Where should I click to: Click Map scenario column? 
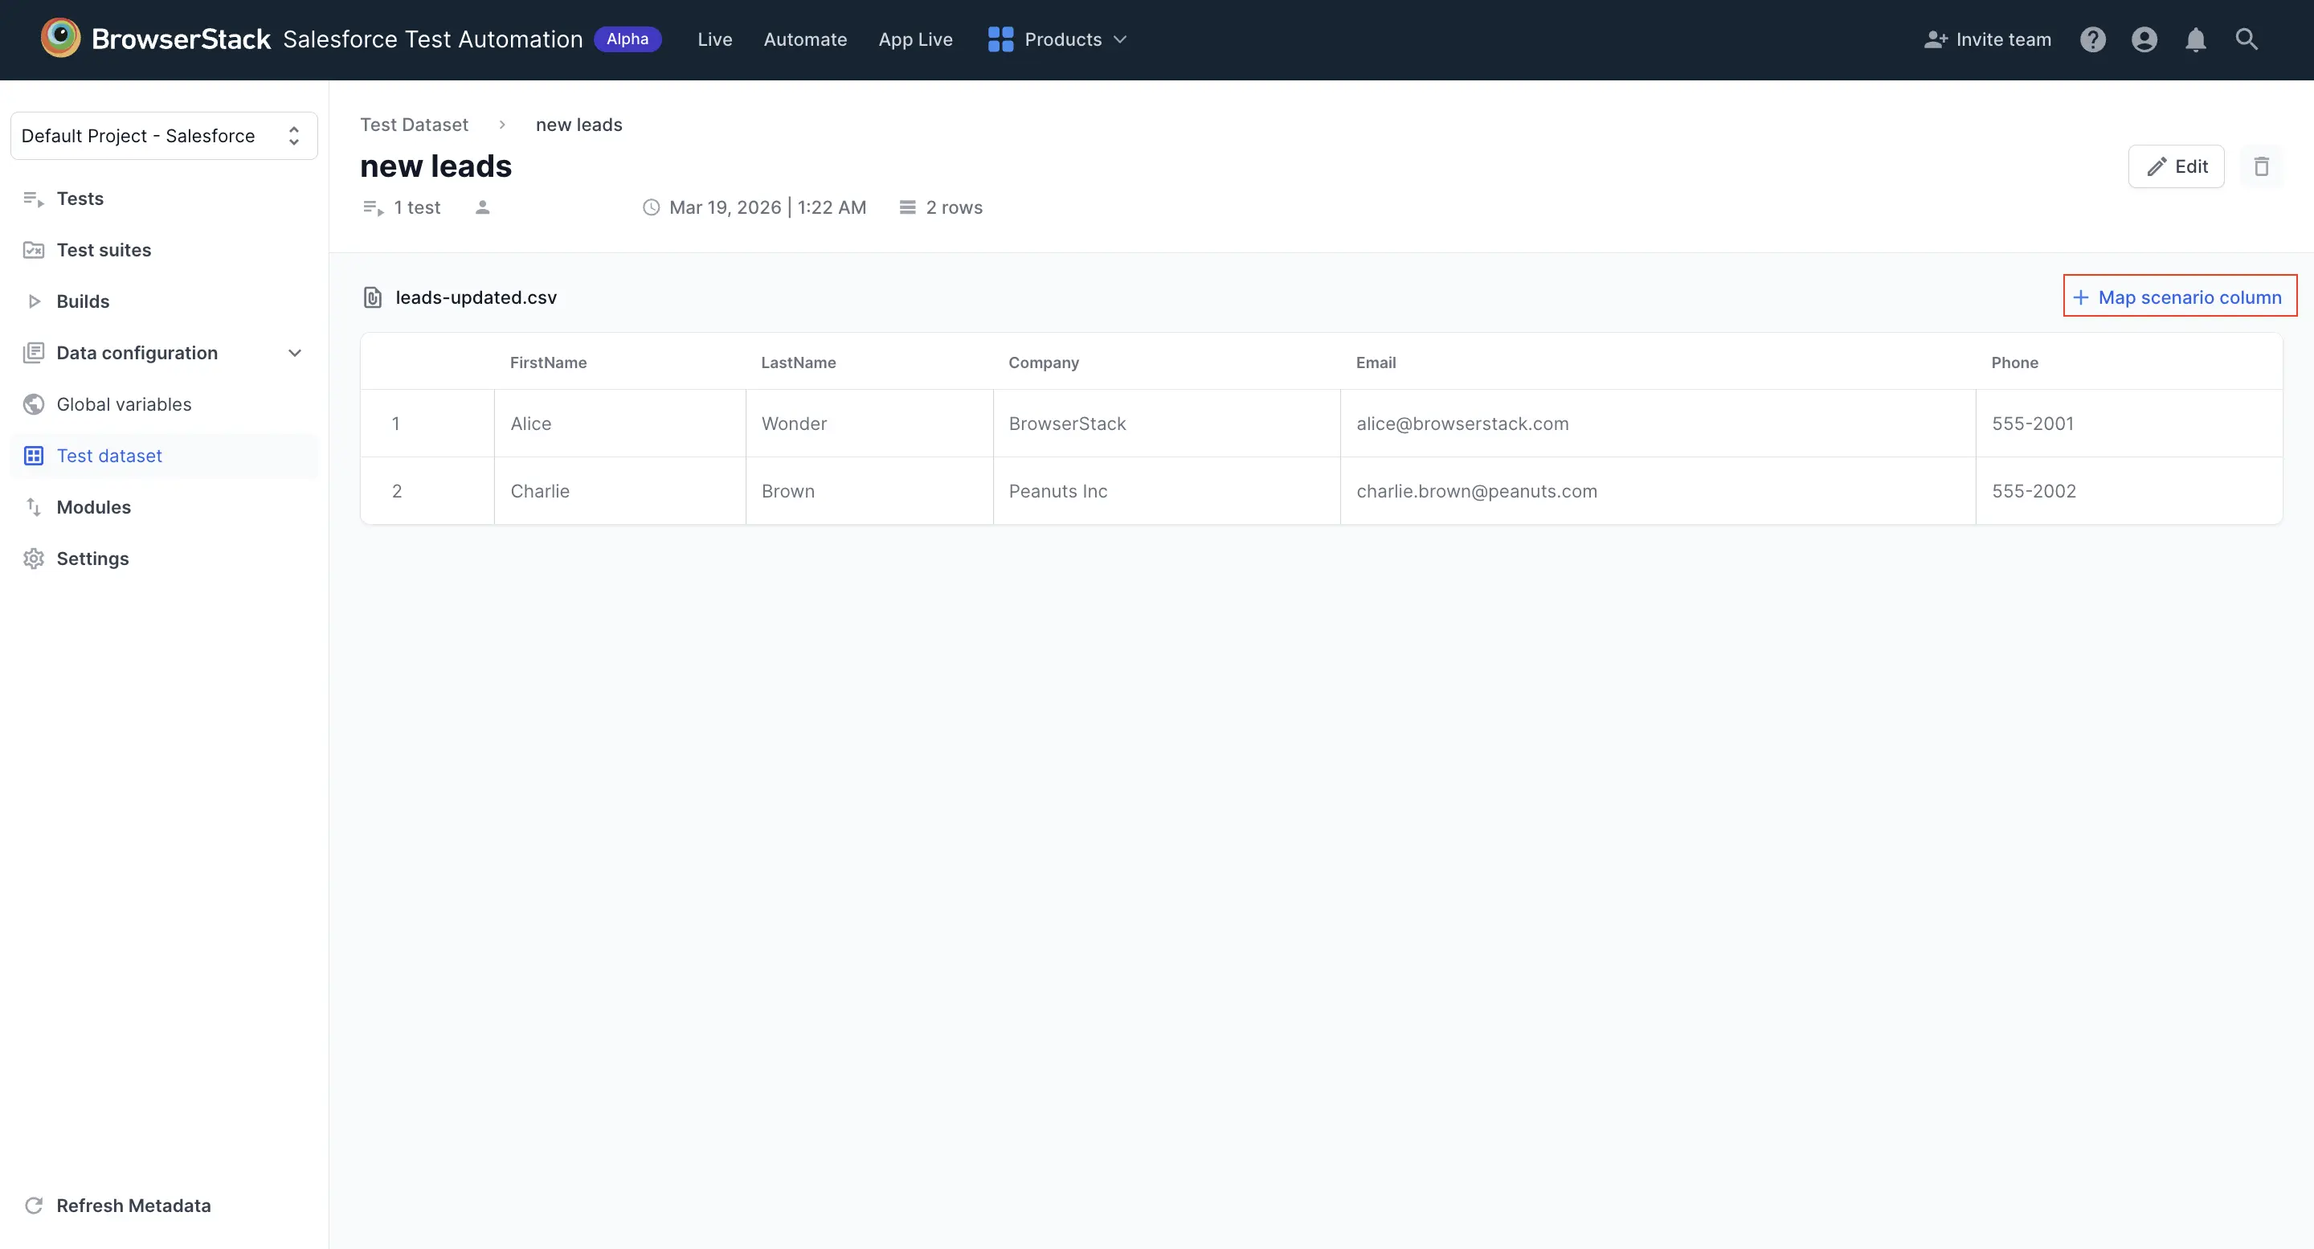pyautogui.click(x=2179, y=297)
